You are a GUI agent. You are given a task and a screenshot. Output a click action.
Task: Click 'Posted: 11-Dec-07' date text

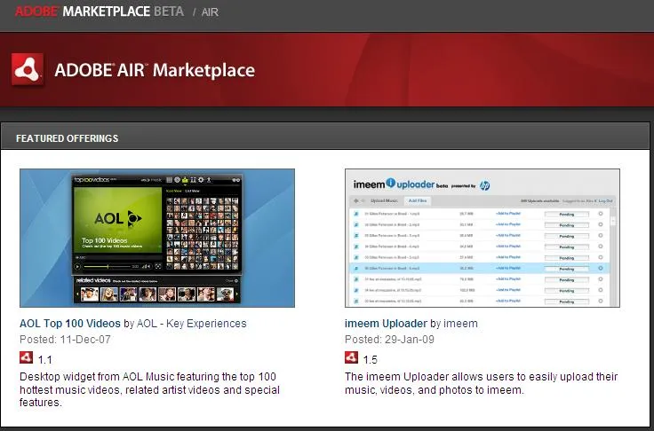point(65,340)
